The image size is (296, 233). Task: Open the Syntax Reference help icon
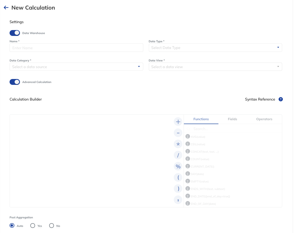[281, 99]
